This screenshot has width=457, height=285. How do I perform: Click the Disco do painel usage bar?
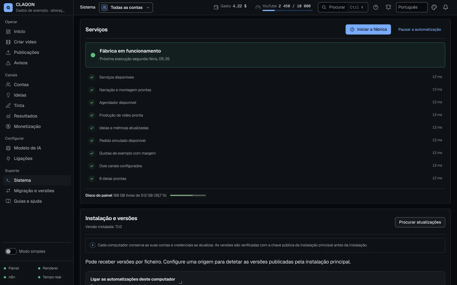[188, 196]
